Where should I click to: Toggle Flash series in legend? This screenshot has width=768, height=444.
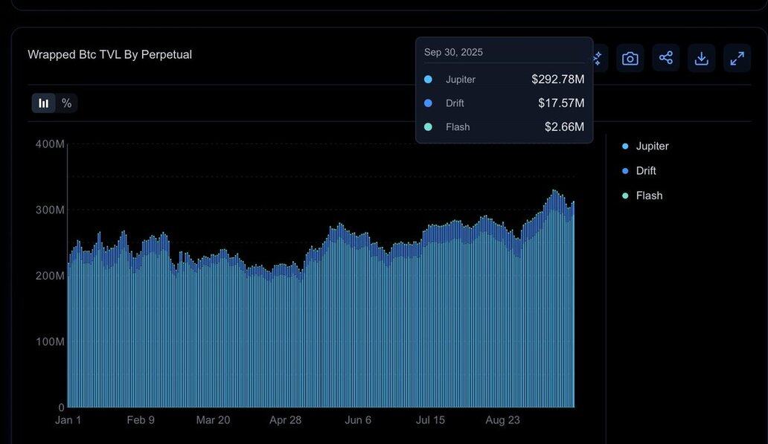pyautogui.click(x=649, y=196)
